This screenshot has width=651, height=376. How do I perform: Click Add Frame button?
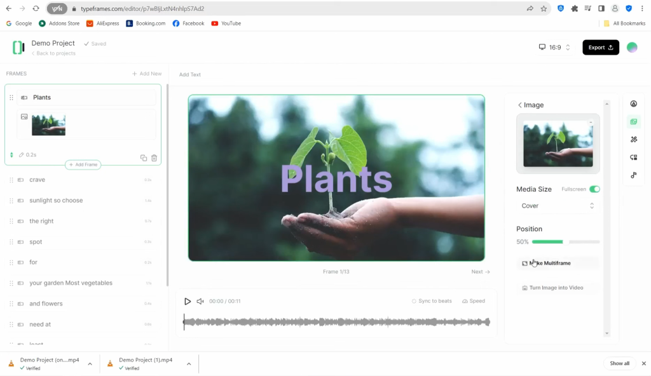tap(83, 164)
